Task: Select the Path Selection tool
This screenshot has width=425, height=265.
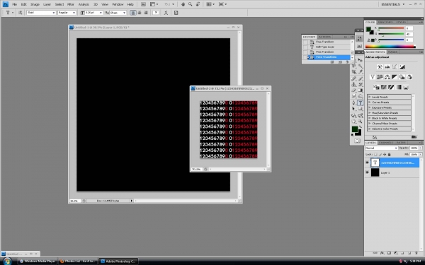Action: pos(353,109)
